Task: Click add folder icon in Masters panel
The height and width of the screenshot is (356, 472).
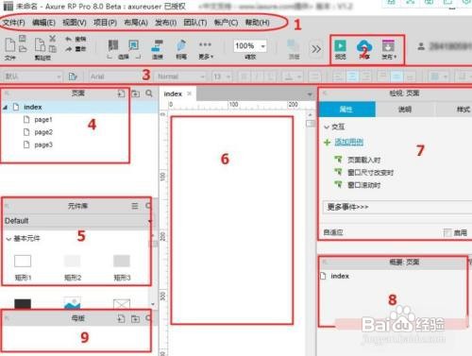Action: click(136, 319)
